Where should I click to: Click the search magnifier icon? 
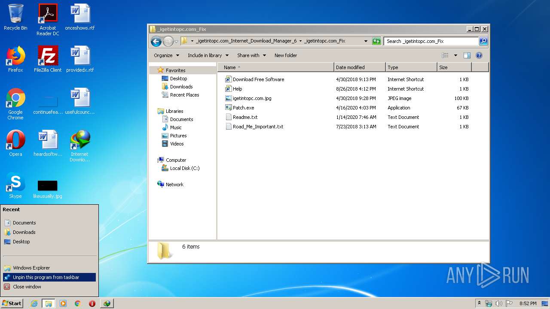(483, 41)
